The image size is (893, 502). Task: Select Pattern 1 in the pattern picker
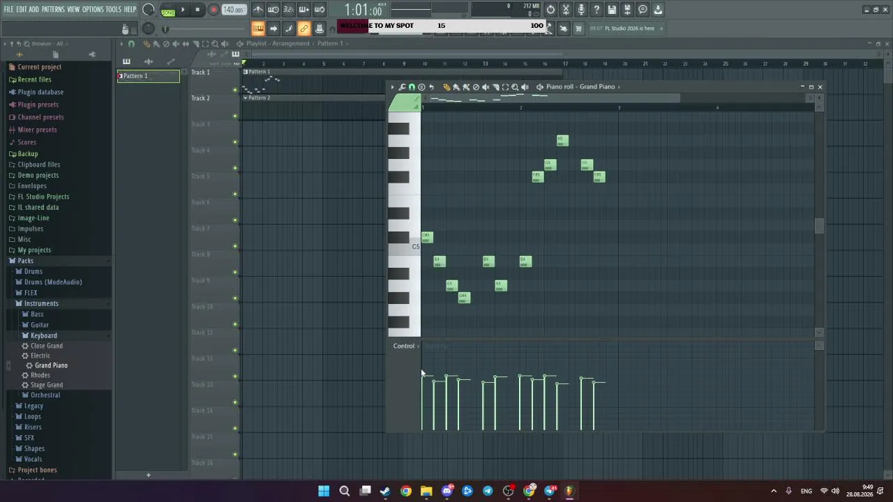pos(149,76)
